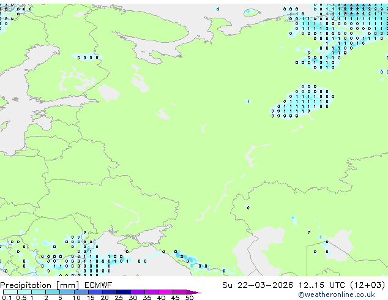Click the "50" legend value label
Image resolution: width=388 pixels, height=300 pixels.
point(189,298)
